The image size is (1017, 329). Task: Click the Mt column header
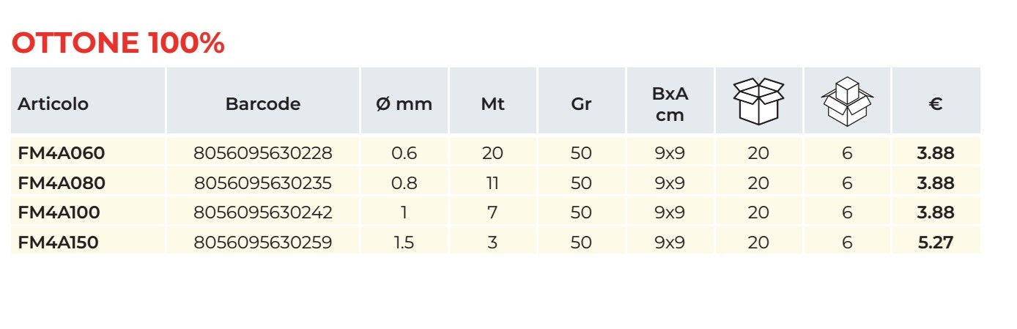pos(492,104)
